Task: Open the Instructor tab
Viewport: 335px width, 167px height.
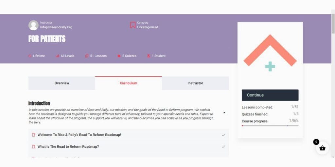Action: coord(195,83)
